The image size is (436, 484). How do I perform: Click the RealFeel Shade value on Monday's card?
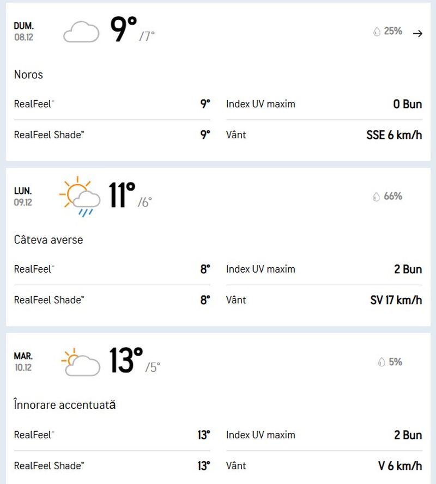coord(205,300)
